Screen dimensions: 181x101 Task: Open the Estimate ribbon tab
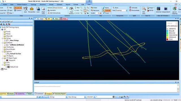60,4
